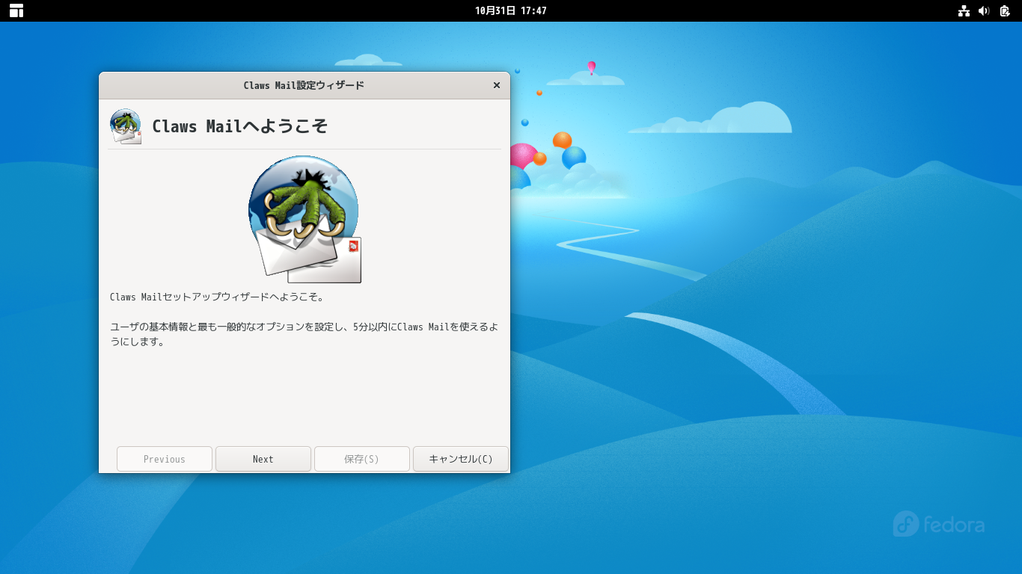Click the キャンセル(C) button
Screen dimensions: 1022x574
[461, 459]
